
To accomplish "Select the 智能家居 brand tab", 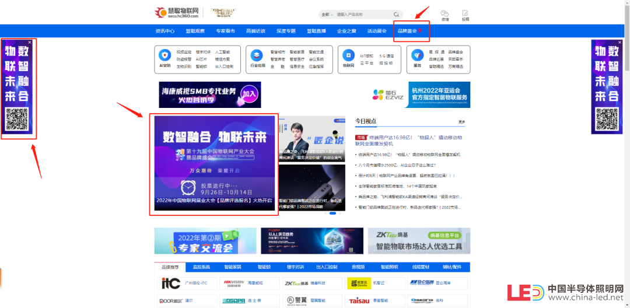I will point(233,267).
